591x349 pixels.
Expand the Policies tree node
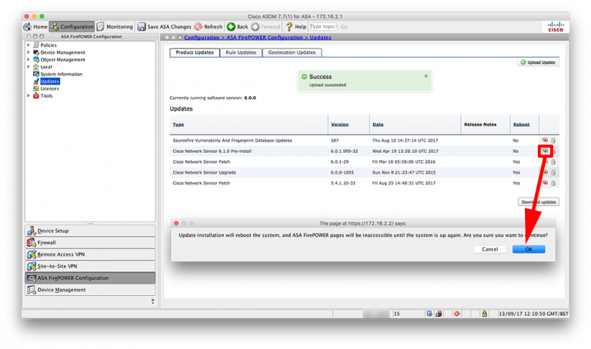coord(28,45)
